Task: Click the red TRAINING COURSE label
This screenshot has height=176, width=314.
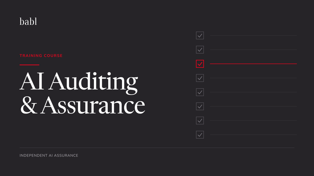Action: click(41, 55)
